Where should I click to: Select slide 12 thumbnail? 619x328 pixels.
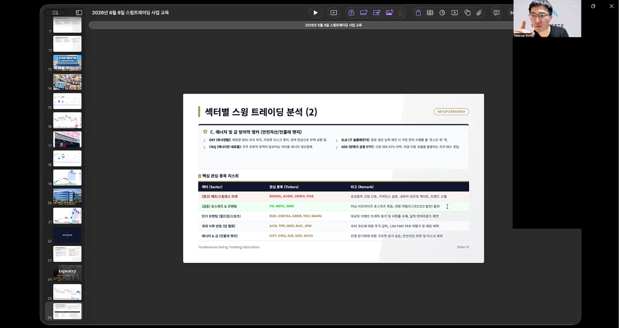(x=67, y=44)
